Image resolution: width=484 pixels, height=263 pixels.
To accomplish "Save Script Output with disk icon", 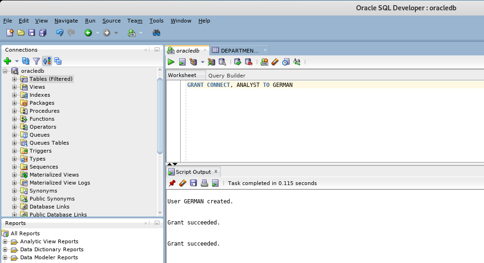I will coord(193,183).
